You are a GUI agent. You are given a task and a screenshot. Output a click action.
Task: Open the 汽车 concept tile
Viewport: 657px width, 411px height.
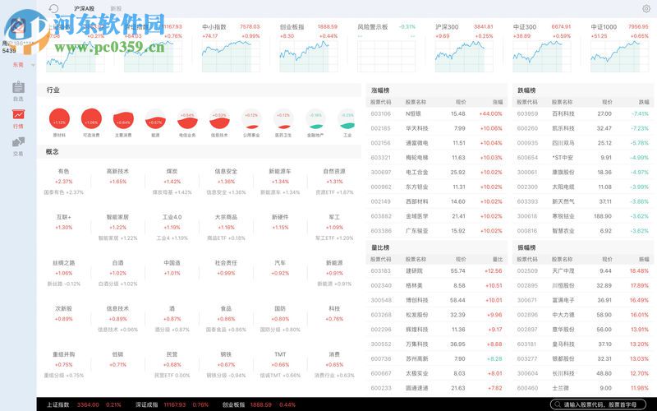click(x=280, y=268)
